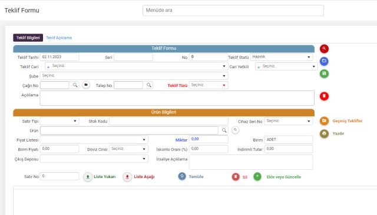Open Teklif Statü dropdown showing Hazırlık

pos(282,57)
